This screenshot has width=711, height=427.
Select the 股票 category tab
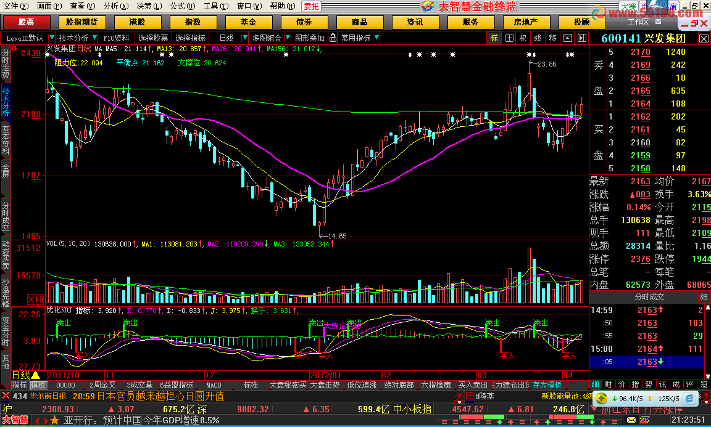[x=27, y=22]
